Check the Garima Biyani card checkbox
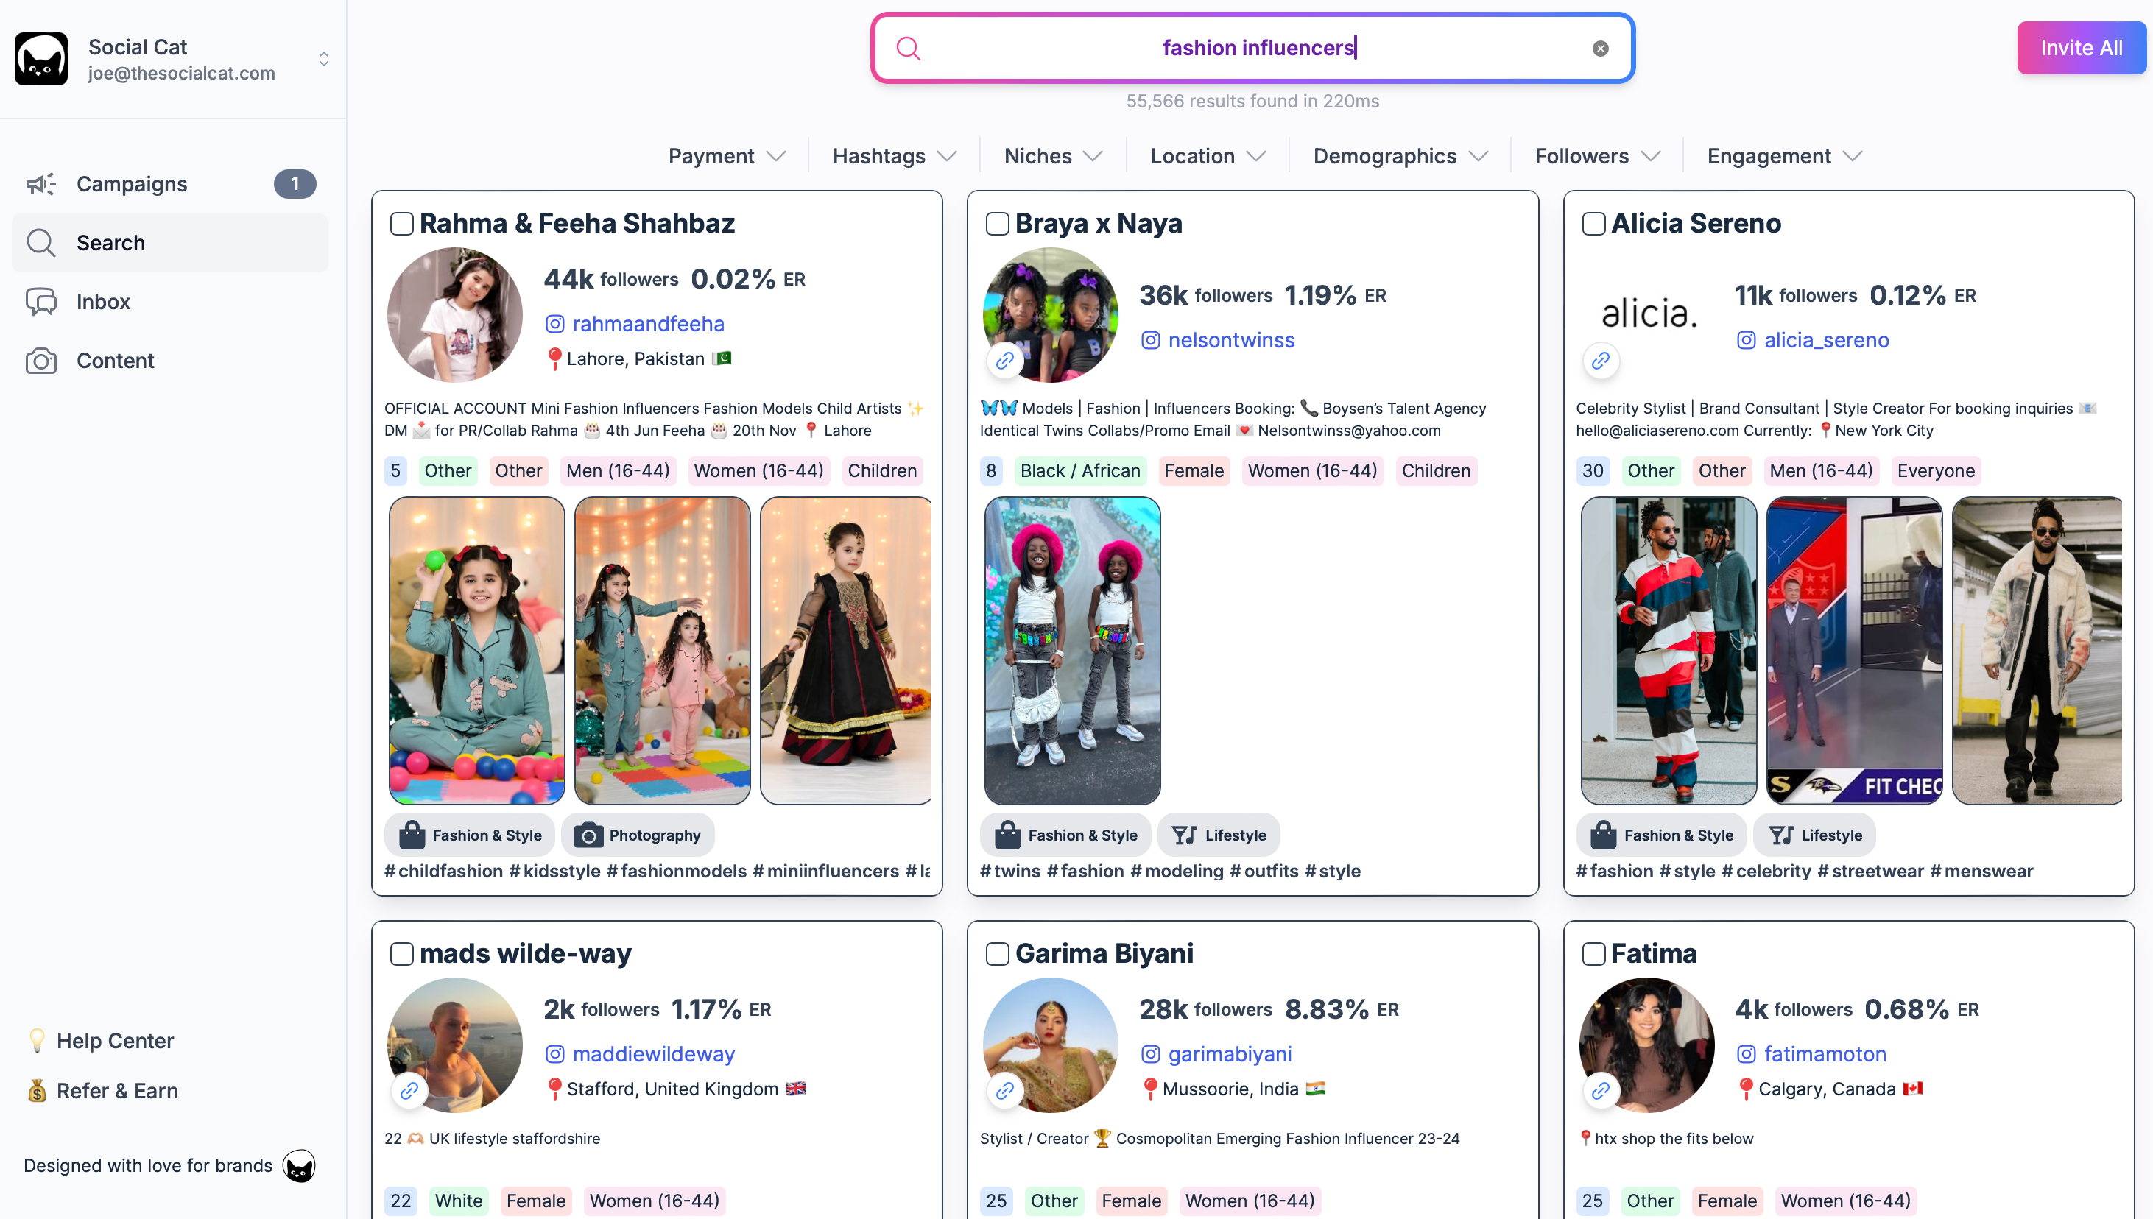Image resolution: width=2153 pixels, height=1219 pixels. 998,953
